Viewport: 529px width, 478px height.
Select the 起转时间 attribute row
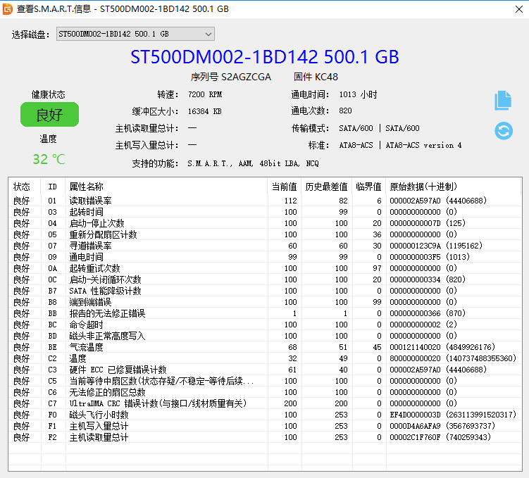[x=265, y=212]
